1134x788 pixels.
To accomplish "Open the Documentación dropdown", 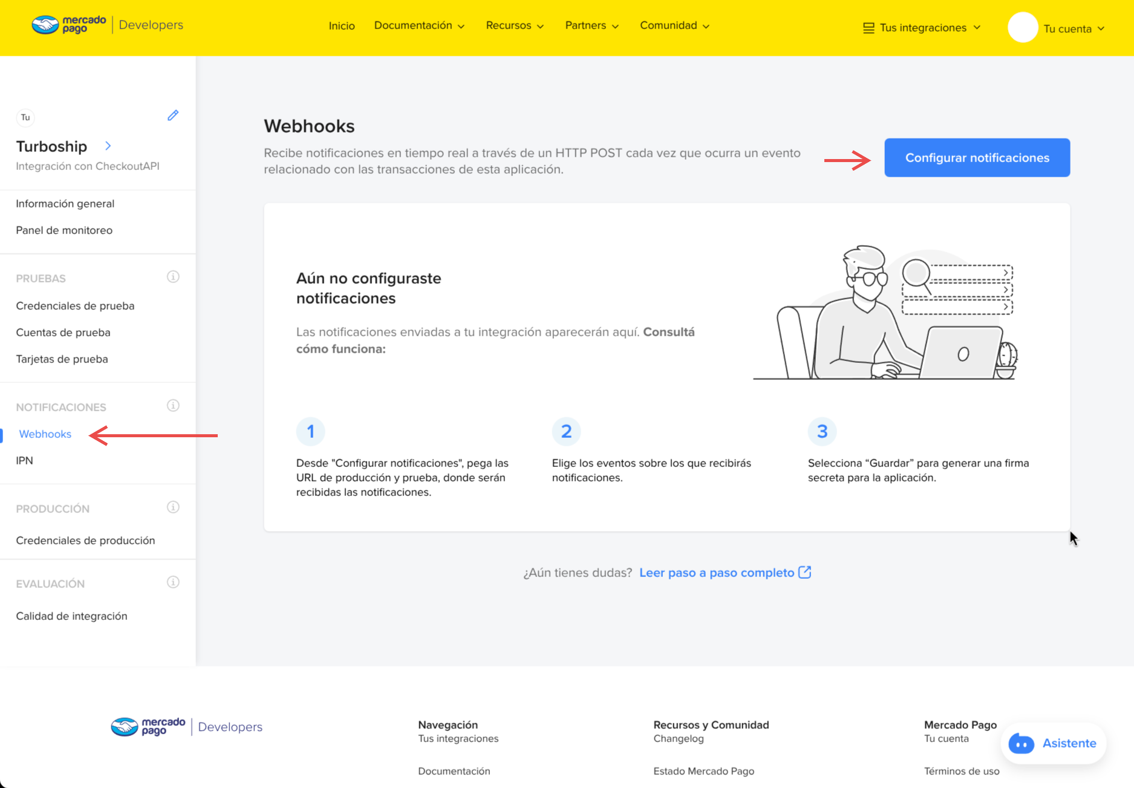I will point(419,25).
